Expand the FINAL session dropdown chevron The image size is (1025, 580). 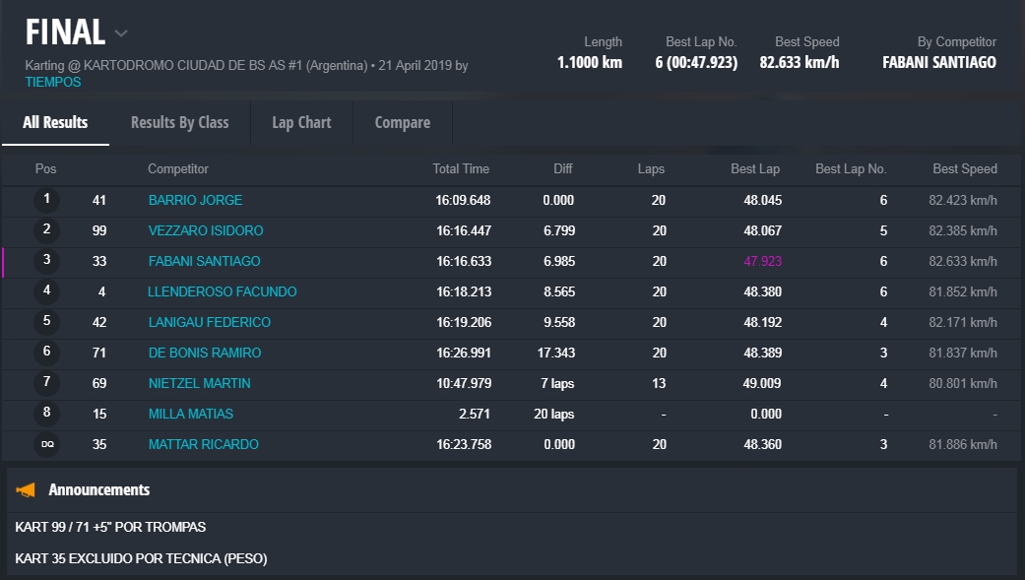pos(121,33)
